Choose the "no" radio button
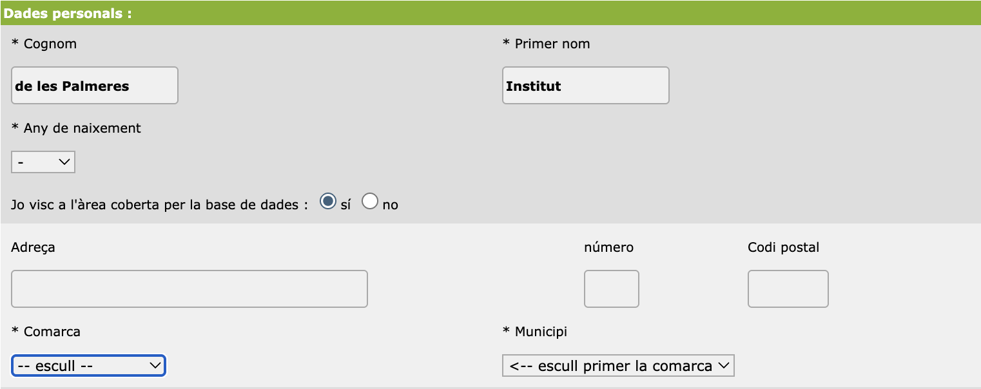981x389 pixels. point(369,202)
